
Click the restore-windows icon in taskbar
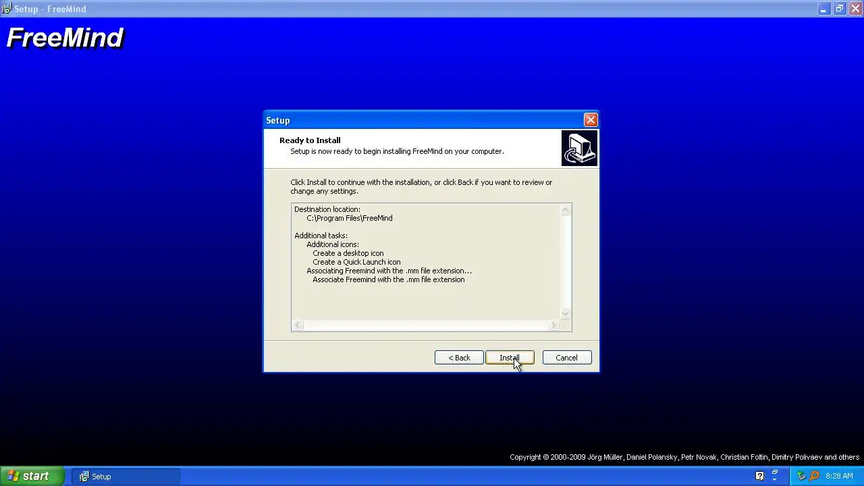coord(775,473)
